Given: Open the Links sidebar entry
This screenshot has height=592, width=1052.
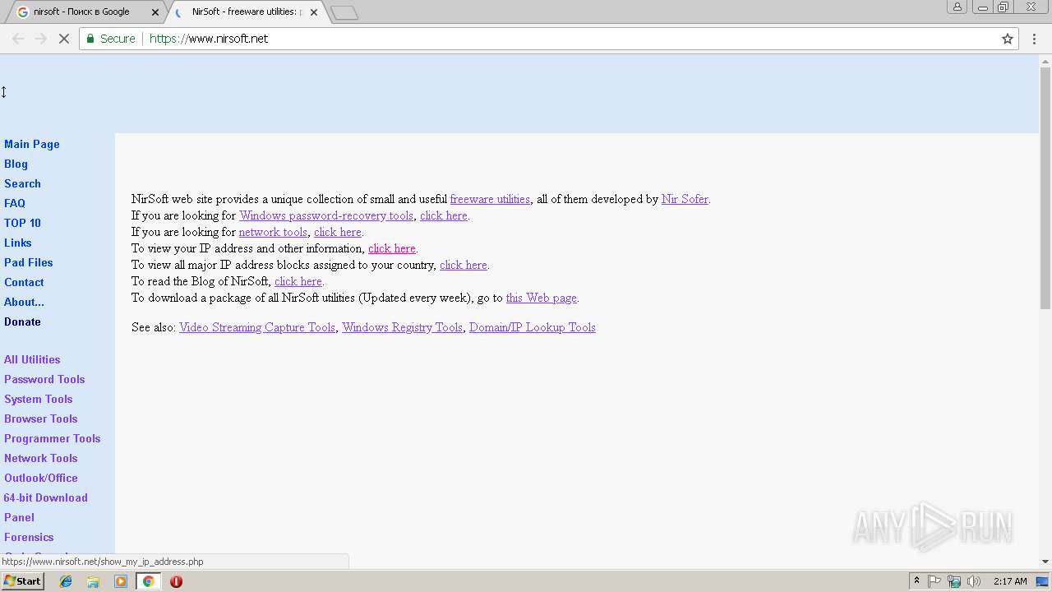Looking at the screenshot, I should click(18, 243).
